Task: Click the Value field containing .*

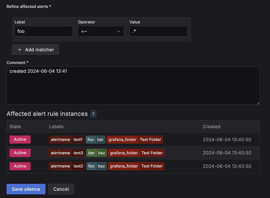Action: pos(159,31)
